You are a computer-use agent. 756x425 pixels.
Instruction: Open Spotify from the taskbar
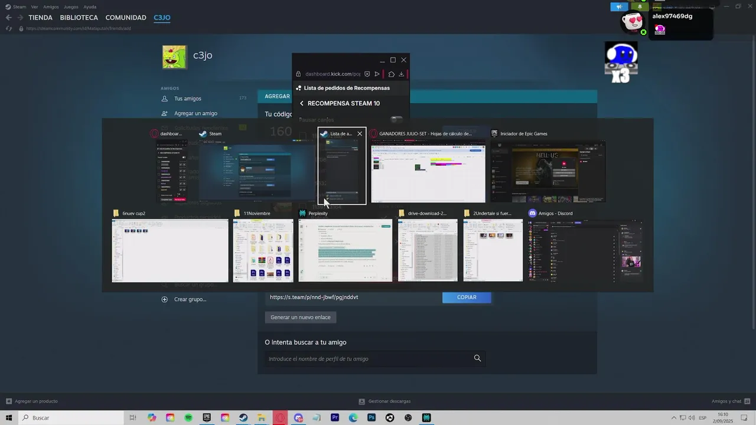click(x=188, y=418)
